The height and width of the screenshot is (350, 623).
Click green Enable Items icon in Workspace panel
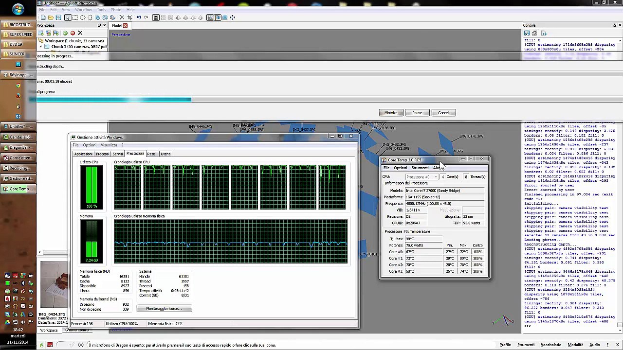coord(65,33)
